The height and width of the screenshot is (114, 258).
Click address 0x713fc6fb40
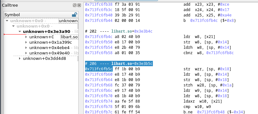coord(99,15)
